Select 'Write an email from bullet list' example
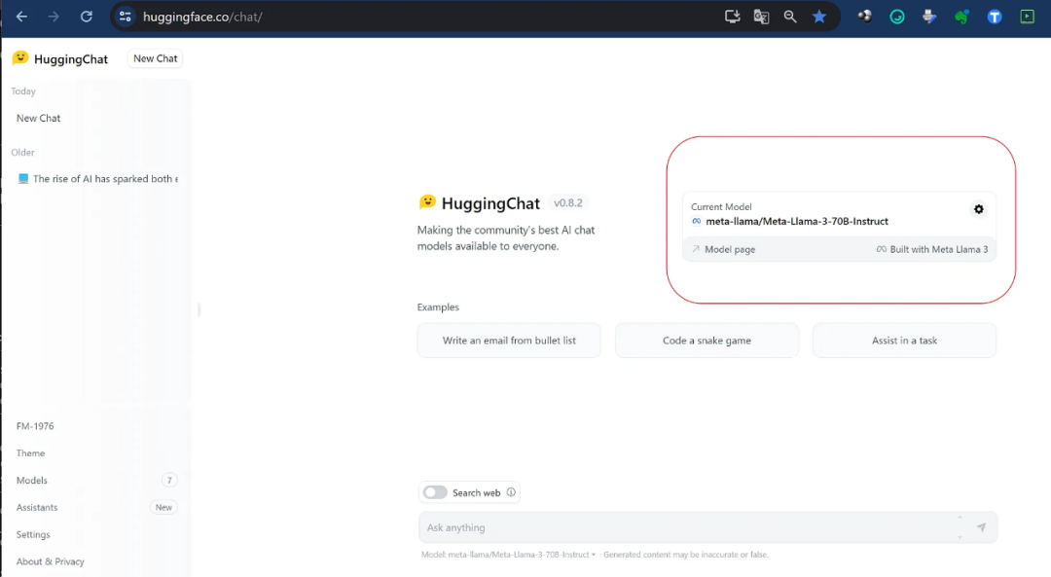This screenshot has width=1051, height=577. (x=509, y=341)
